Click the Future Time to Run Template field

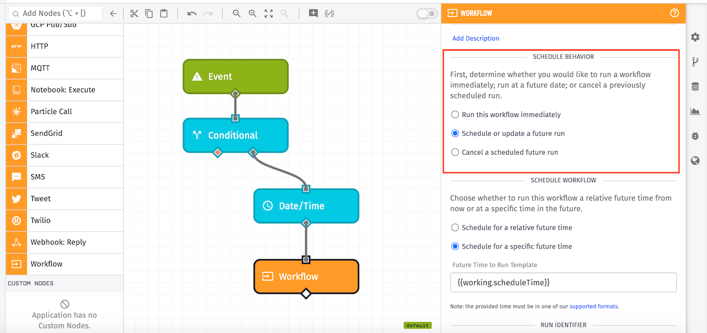pyautogui.click(x=563, y=282)
